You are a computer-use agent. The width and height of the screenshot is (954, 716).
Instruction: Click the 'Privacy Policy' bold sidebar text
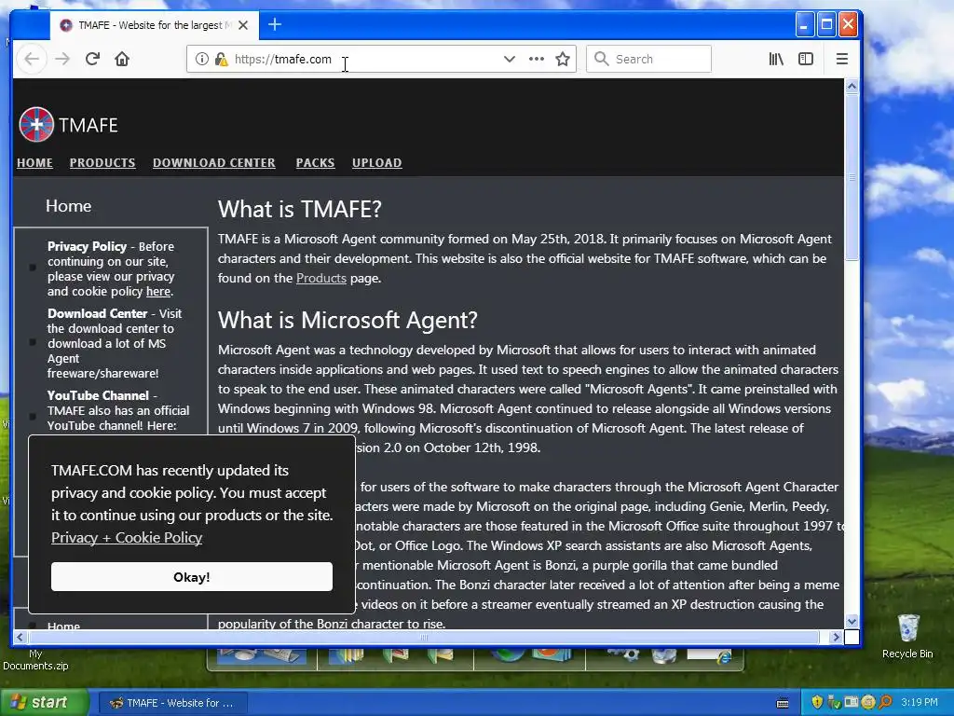(x=87, y=246)
